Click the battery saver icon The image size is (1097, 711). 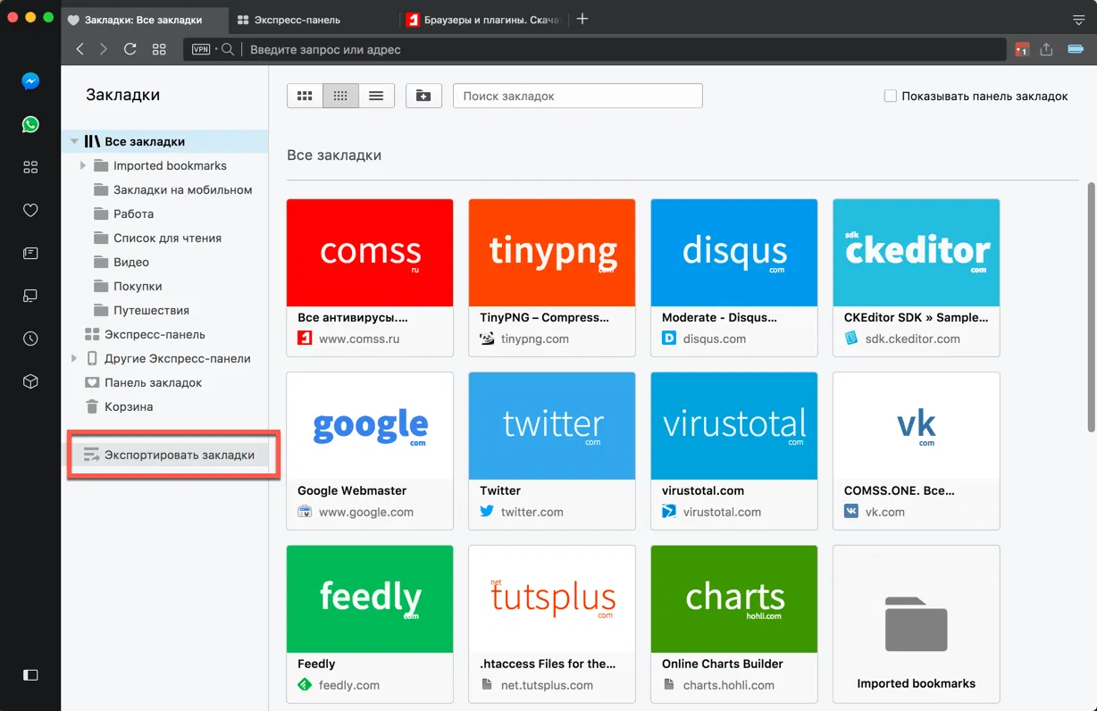pos(1075,49)
